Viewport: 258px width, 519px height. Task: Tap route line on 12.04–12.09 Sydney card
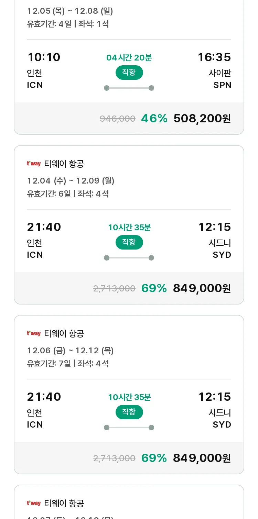pyautogui.click(x=129, y=258)
